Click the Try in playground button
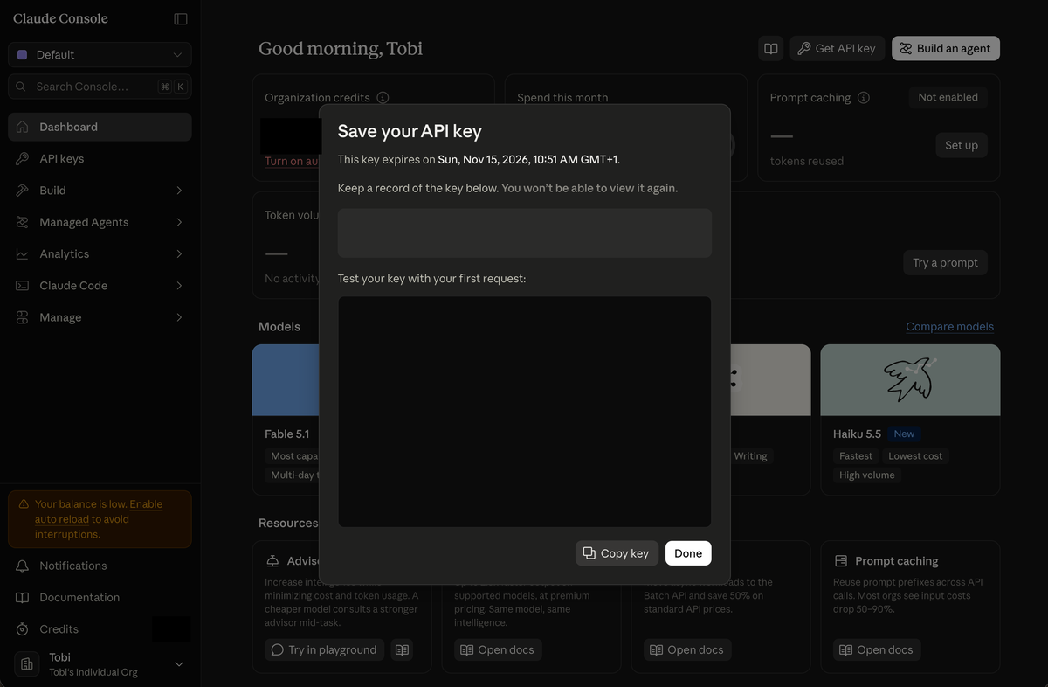Viewport: 1048px width, 687px height. 324,649
